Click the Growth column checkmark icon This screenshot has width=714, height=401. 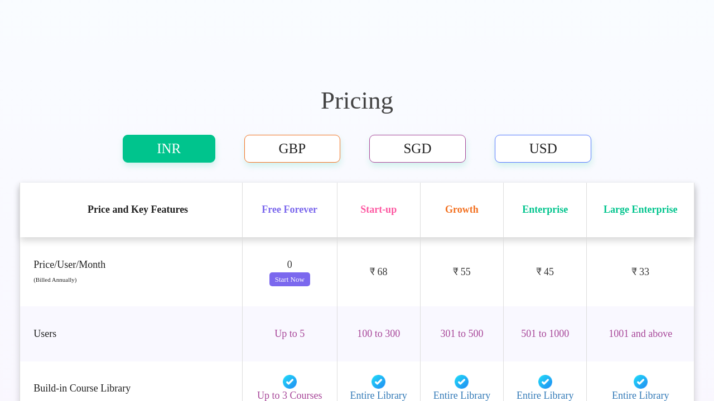(x=461, y=382)
